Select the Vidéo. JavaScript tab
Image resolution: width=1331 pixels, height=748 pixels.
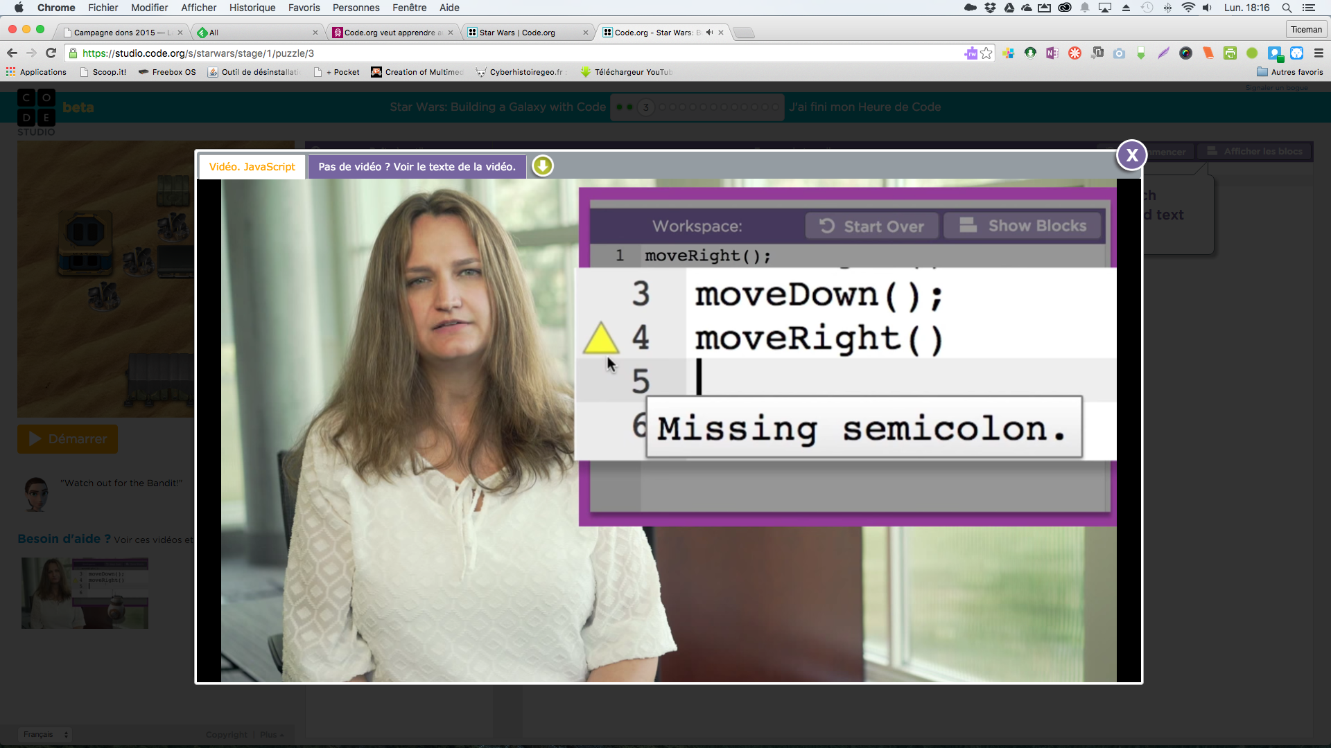coord(252,167)
